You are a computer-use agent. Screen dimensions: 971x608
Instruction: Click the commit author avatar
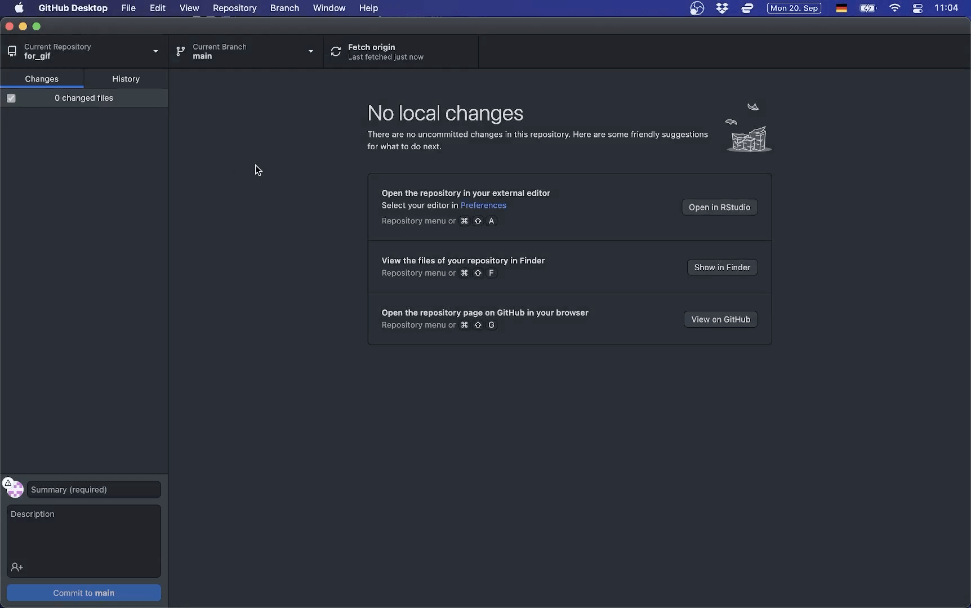pos(15,490)
